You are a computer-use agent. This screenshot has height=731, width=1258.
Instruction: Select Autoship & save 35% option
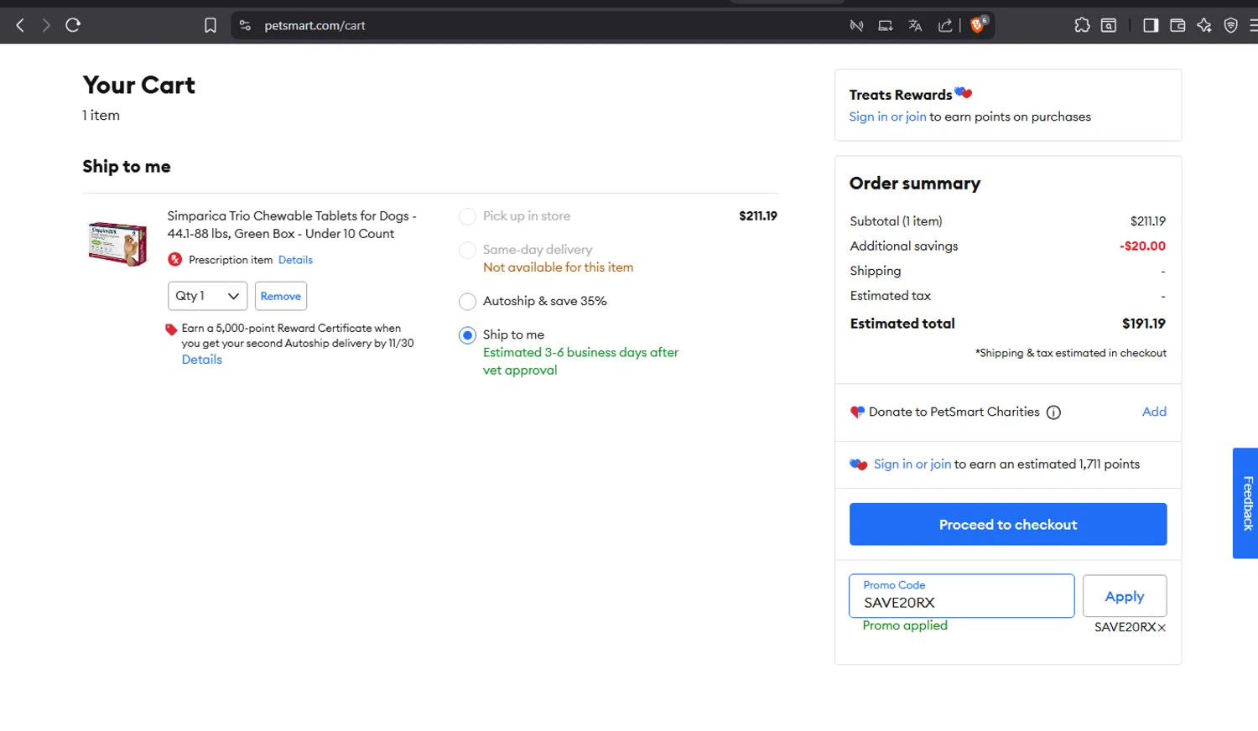[x=467, y=301]
